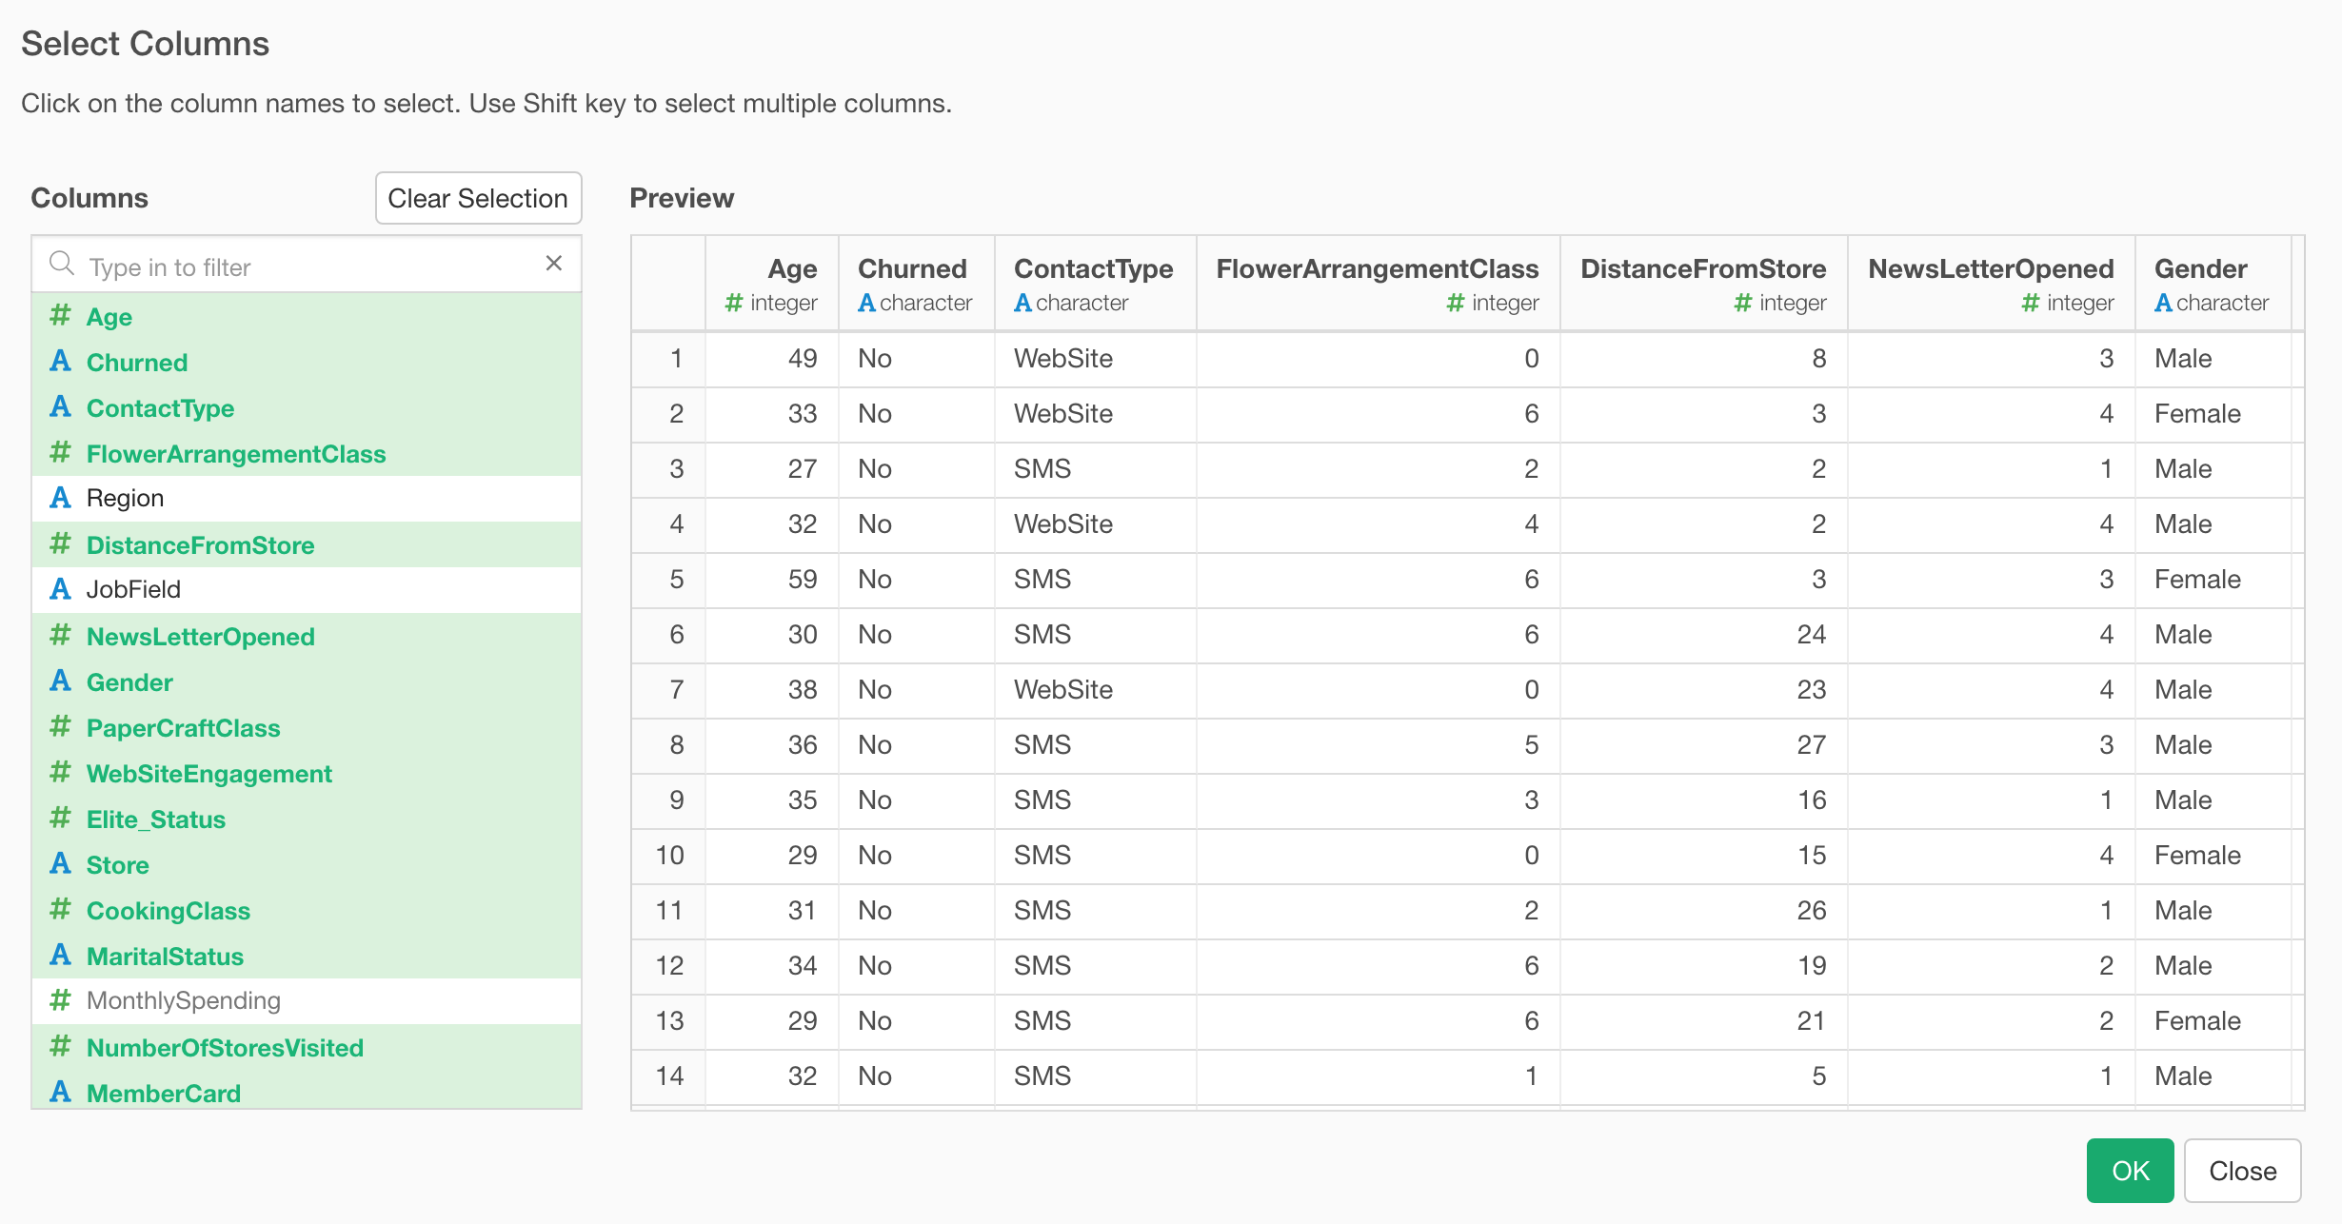Select the Region column
The image size is (2342, 1224).
click(125, 498)
